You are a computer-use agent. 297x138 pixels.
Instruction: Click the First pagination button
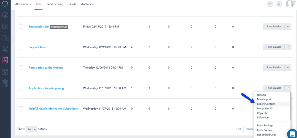pyautogui.click(x=239, y=129)
